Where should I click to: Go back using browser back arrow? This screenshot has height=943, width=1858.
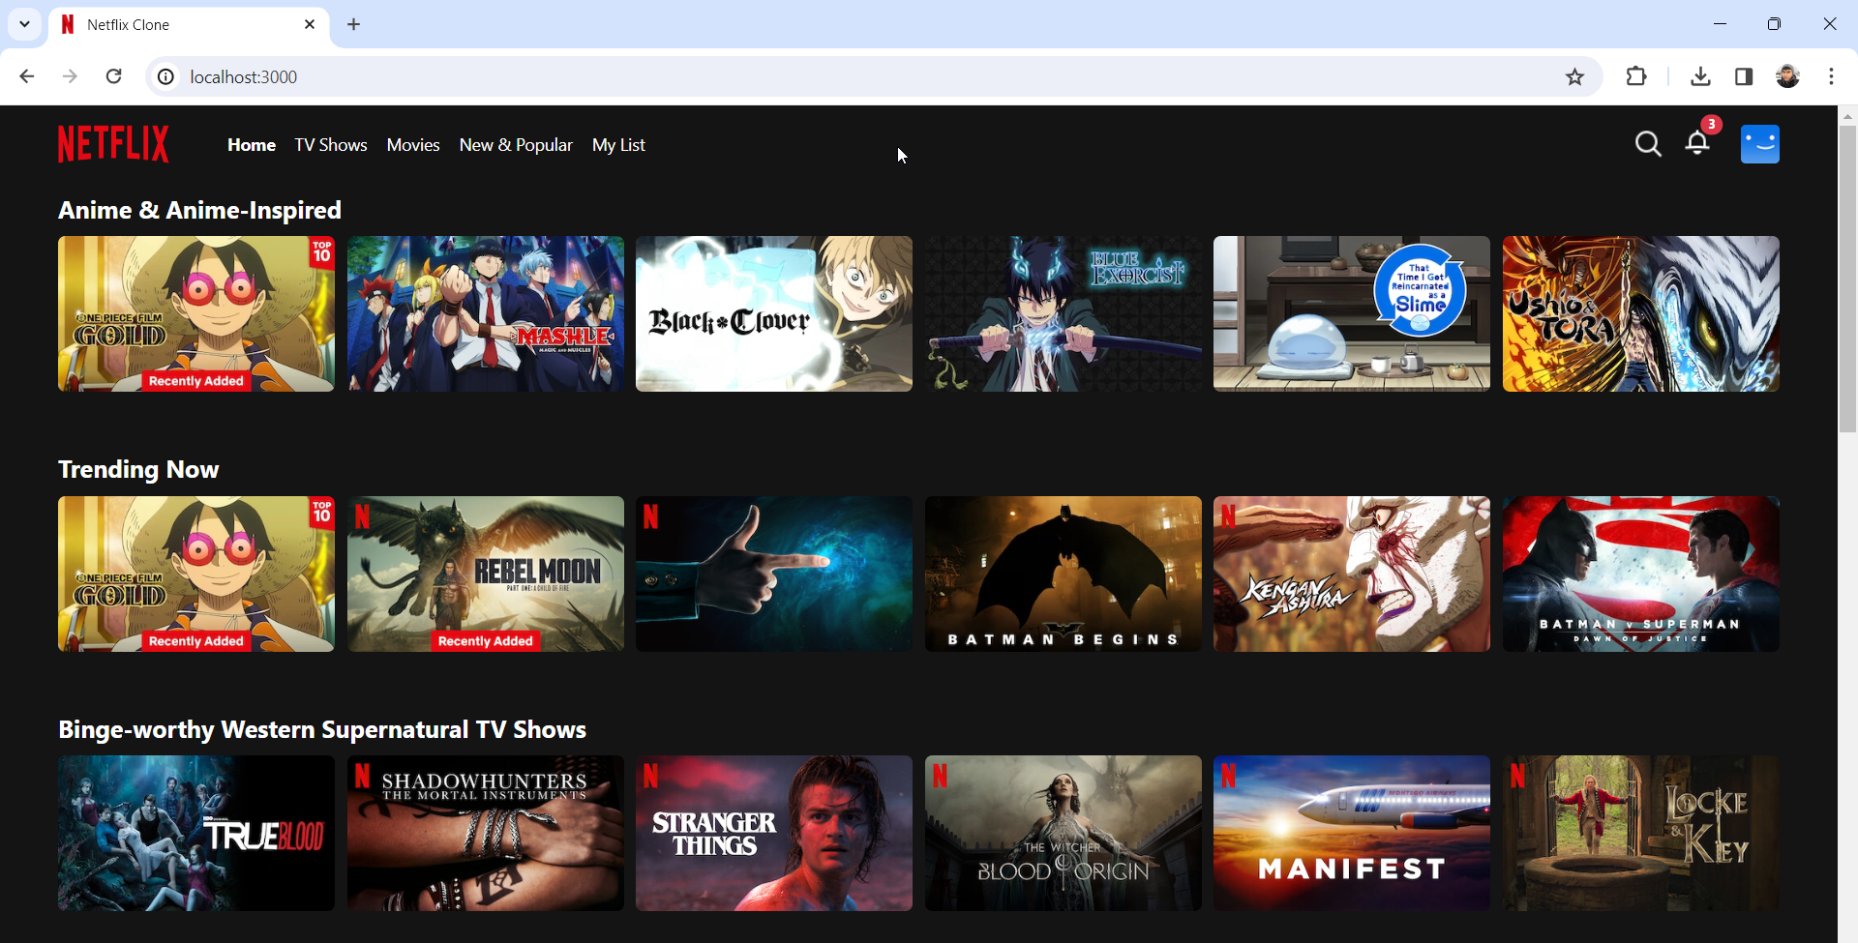(27, 76)
